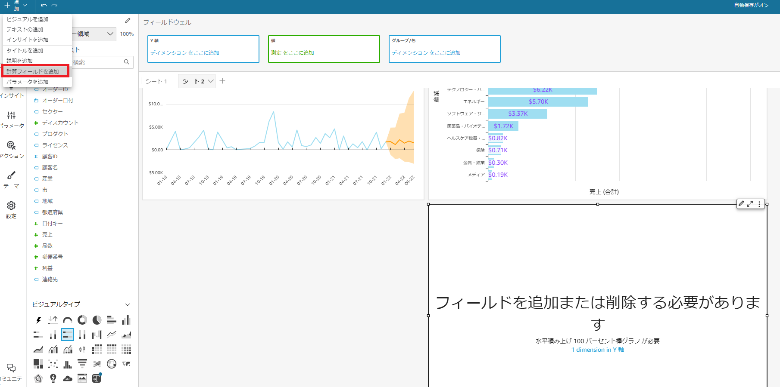
Task: Edit the dataset using the pencil icon
Action: 128,21
